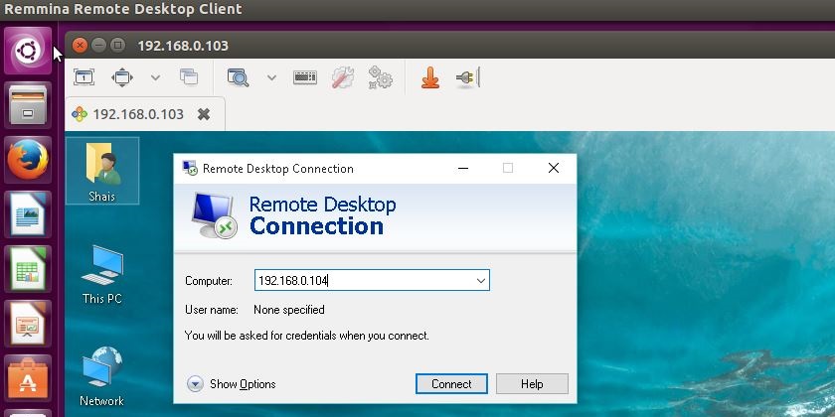
Task: Click the Connect button
Action: coord(451,384)
